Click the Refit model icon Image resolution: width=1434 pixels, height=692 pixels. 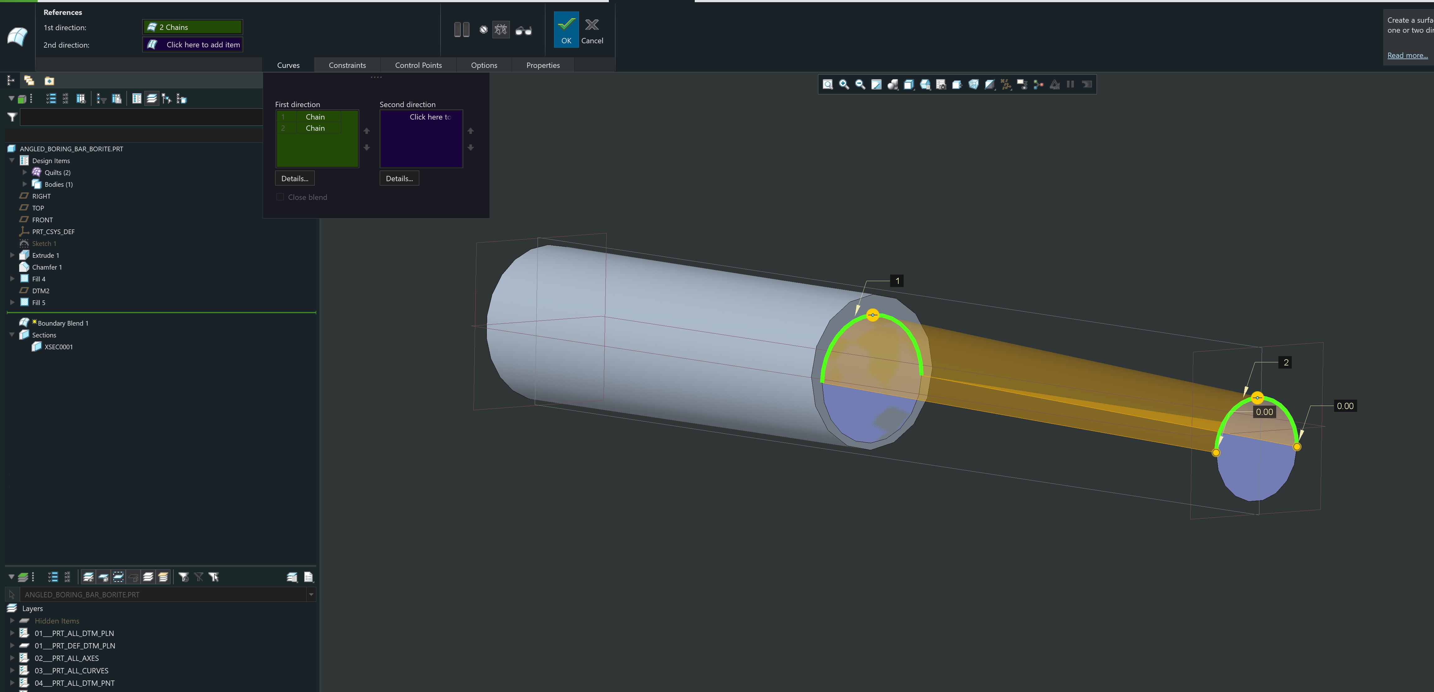point(828,85)
